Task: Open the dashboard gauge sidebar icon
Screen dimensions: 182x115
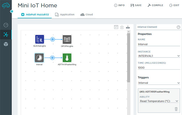Action: (6, 25)
